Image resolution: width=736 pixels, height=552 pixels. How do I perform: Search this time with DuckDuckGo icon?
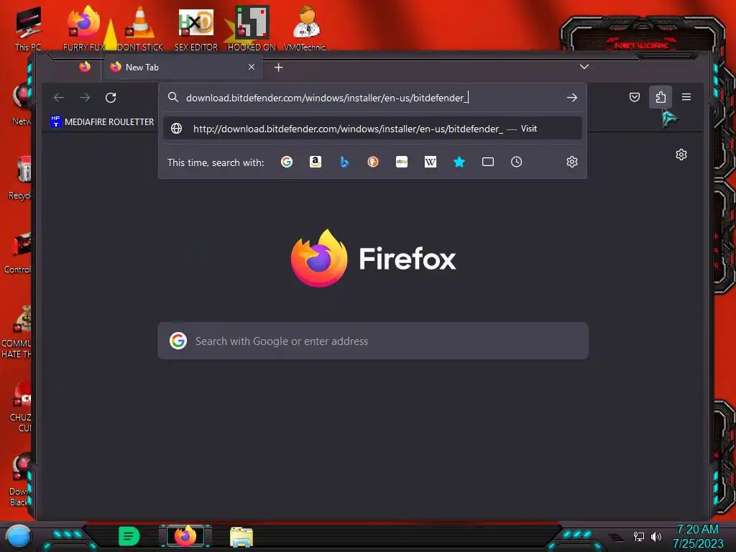pyautogui.click(x=373, y=162)
